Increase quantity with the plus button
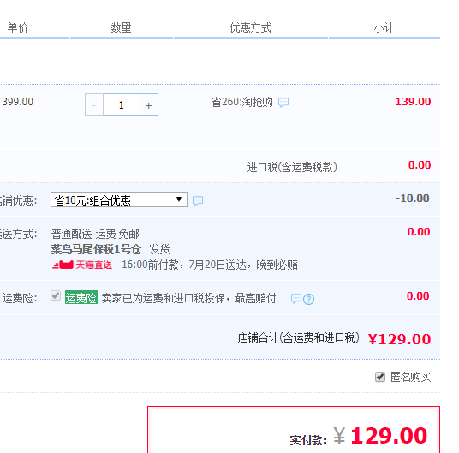Image resolution: width=459 pixels, height=453 pixels. pos(149,104)
